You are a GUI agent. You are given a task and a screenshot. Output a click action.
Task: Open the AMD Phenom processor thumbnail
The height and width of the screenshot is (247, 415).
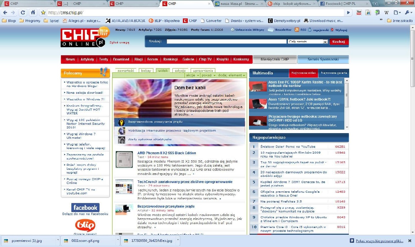pos(124,159)
